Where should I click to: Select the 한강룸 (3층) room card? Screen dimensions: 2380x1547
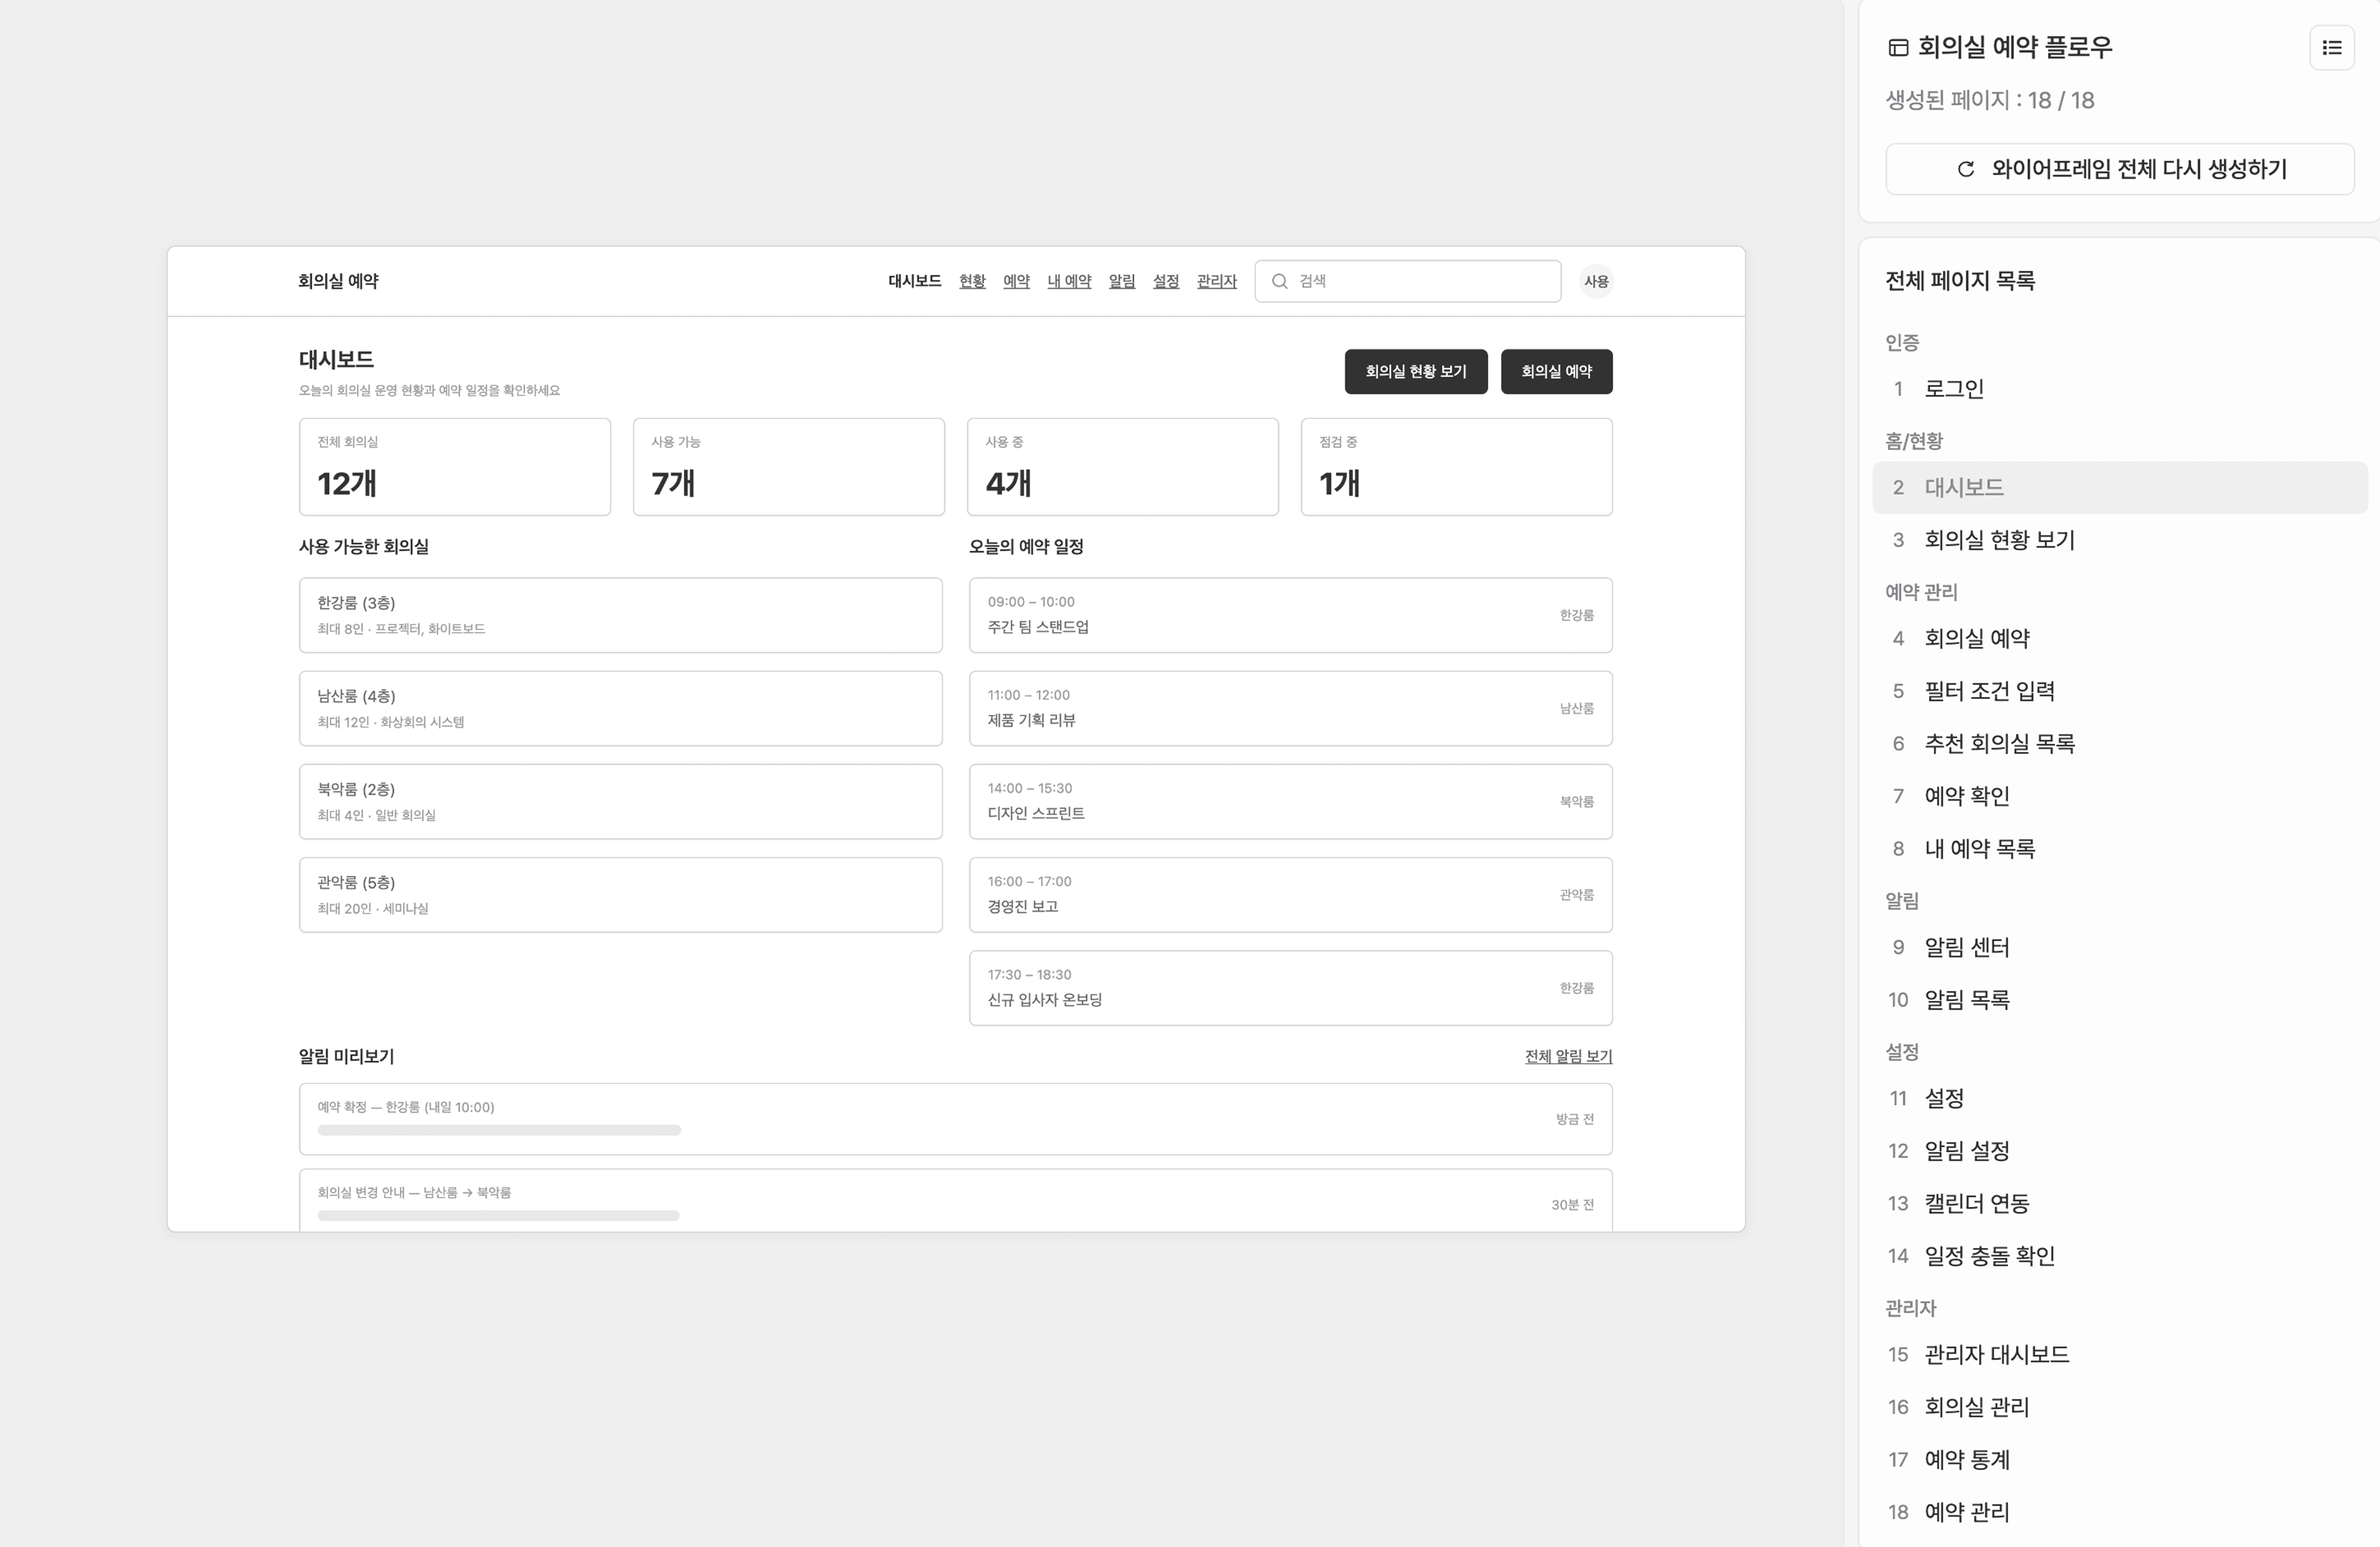[x=620, y=615]
